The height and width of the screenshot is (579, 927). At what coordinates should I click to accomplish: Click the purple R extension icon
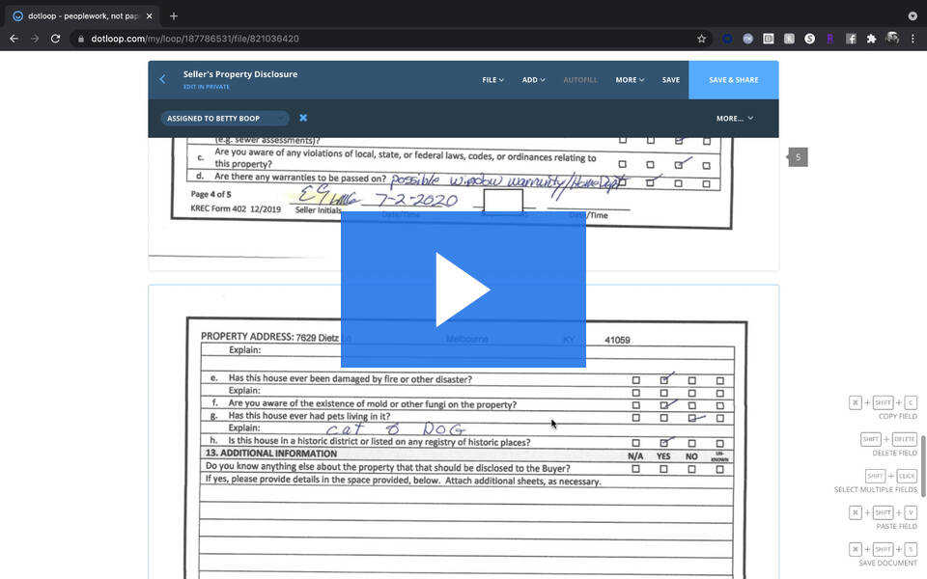830,39
